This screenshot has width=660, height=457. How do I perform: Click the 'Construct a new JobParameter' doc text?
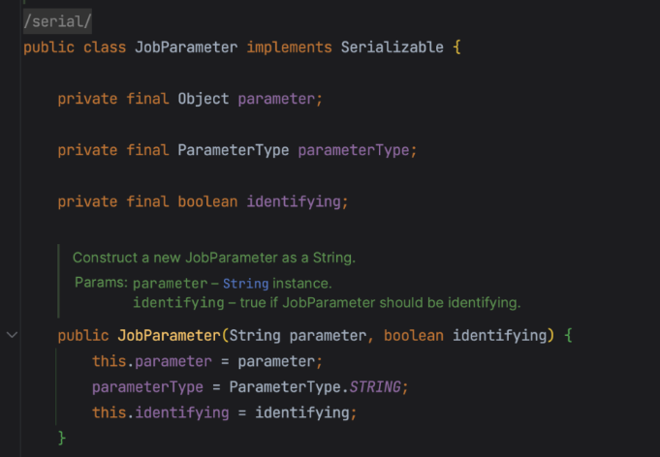click(214, 258)
